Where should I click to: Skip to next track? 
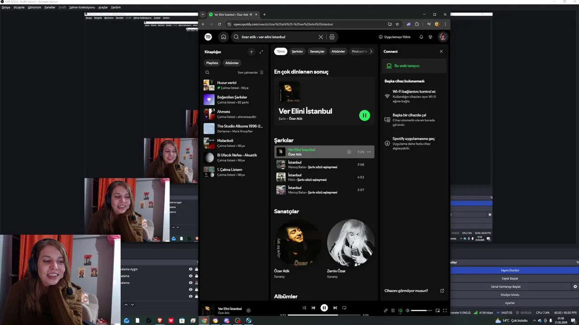[335, 308]
